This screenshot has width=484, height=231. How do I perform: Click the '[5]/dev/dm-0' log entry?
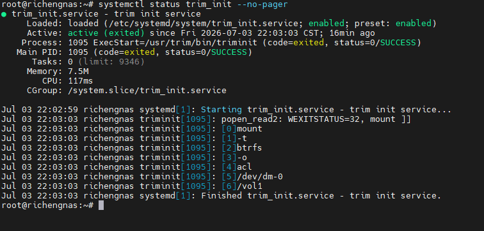tap(252, 177)
